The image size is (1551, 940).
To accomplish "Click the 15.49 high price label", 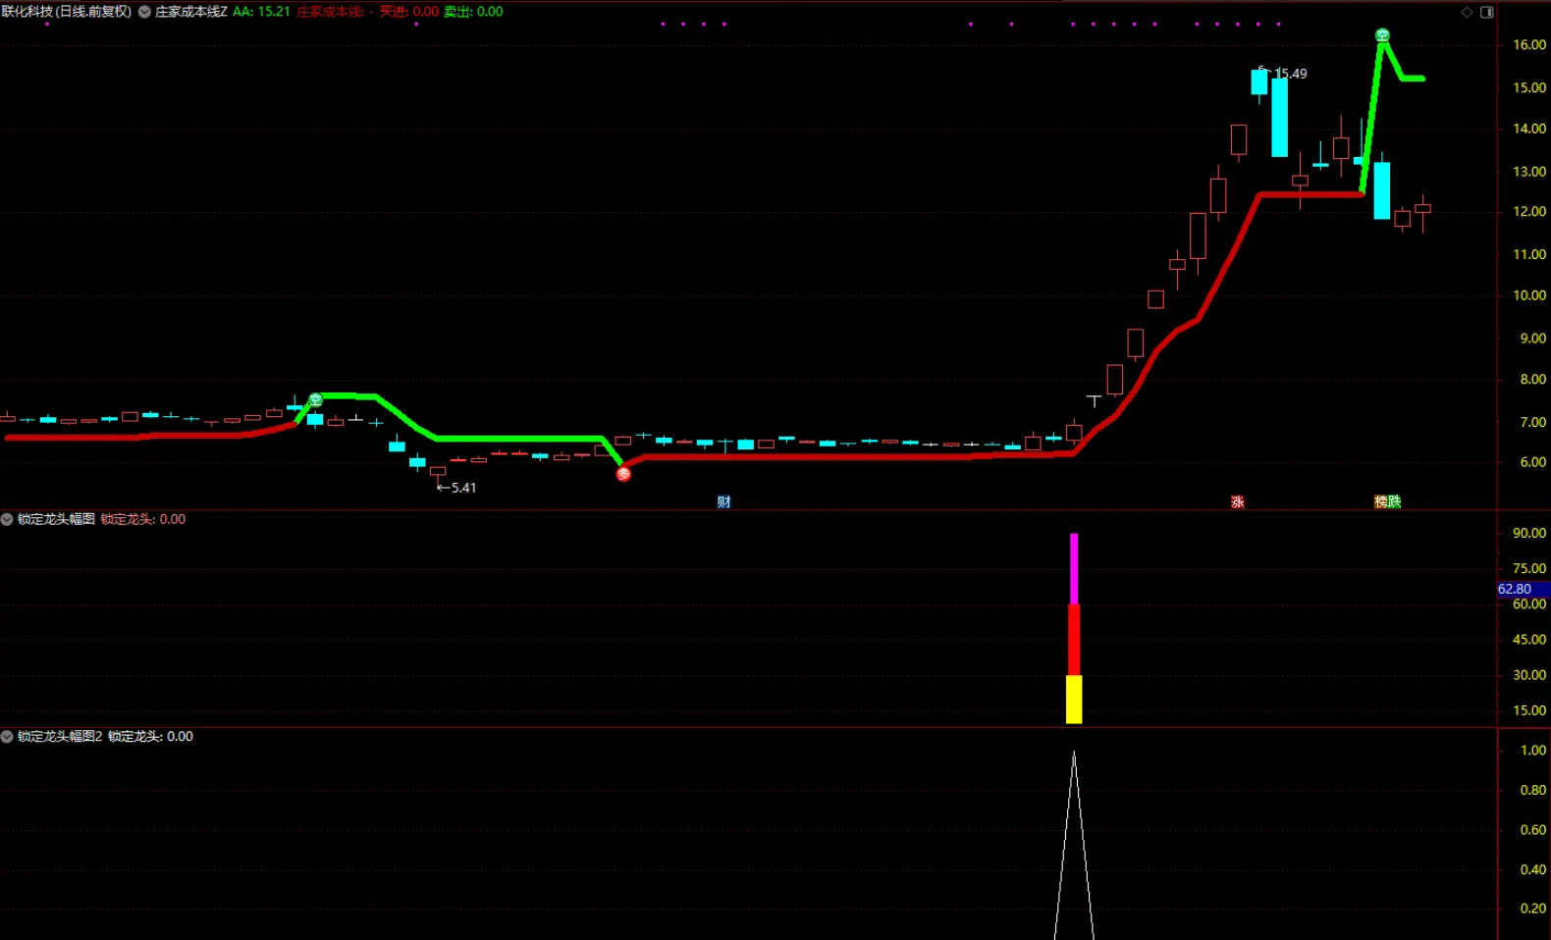I will point(1290,74).
